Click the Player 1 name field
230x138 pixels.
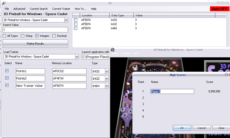coord(172,91)
